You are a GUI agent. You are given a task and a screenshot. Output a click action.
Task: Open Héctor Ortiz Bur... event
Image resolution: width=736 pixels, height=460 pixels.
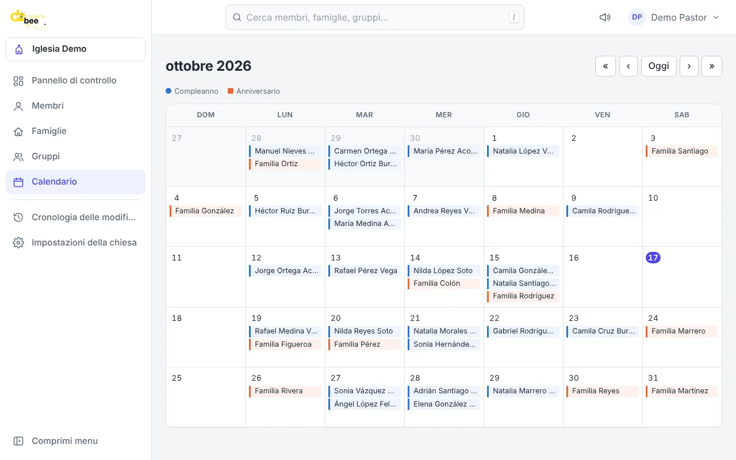pyautogui.click(x=365, y=164)
